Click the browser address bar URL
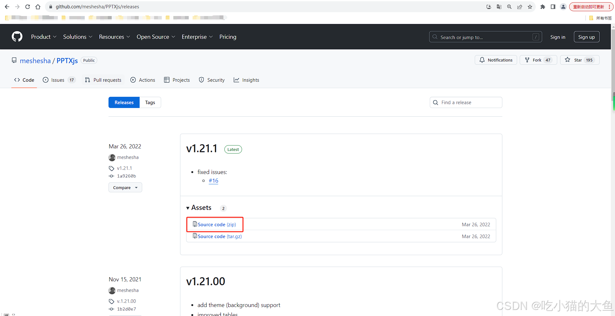The image size is (615, 316). 98,7
